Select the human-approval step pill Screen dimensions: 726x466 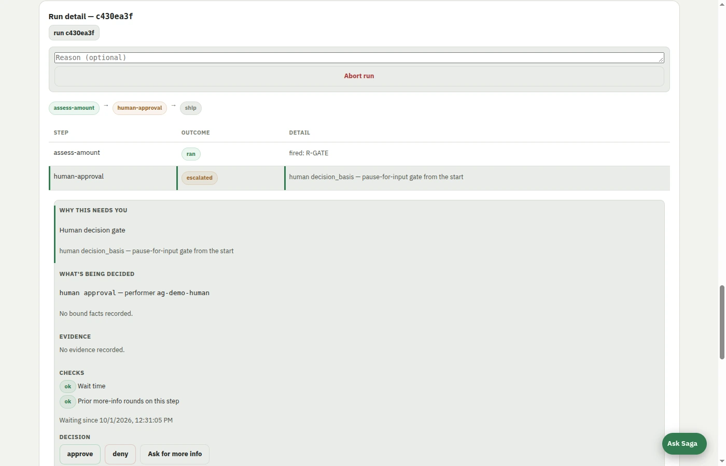click(x=139, y=108)
